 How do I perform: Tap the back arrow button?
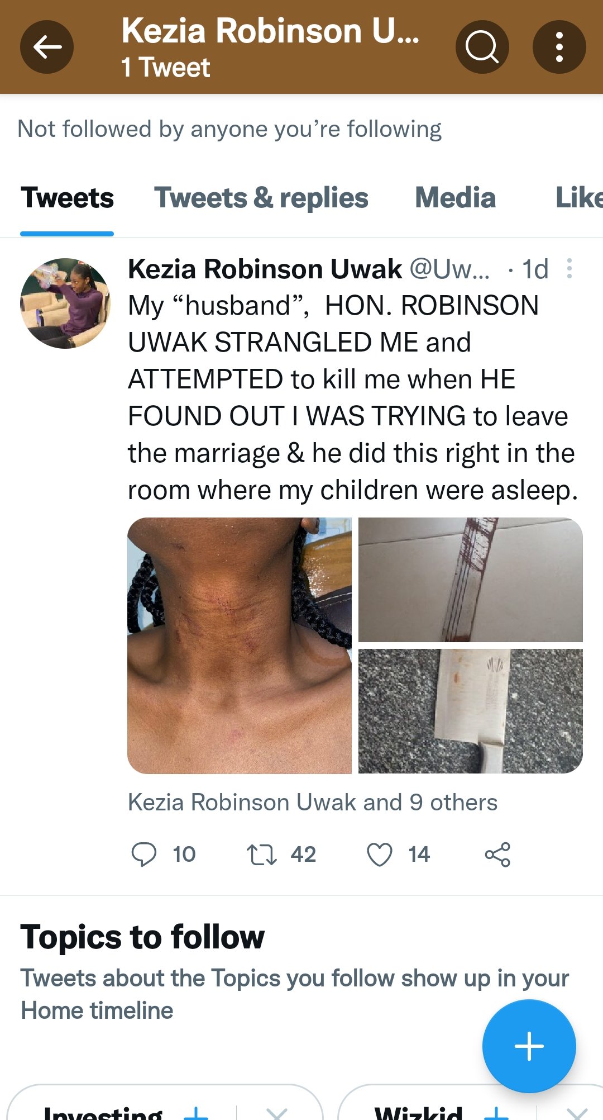pos(47,47)
